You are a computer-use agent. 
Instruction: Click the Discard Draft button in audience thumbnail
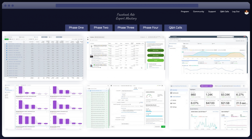pyautogui.click(x=157, y=127)
